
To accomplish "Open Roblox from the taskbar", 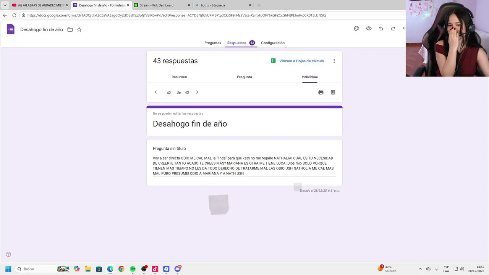I will point(166,269).
